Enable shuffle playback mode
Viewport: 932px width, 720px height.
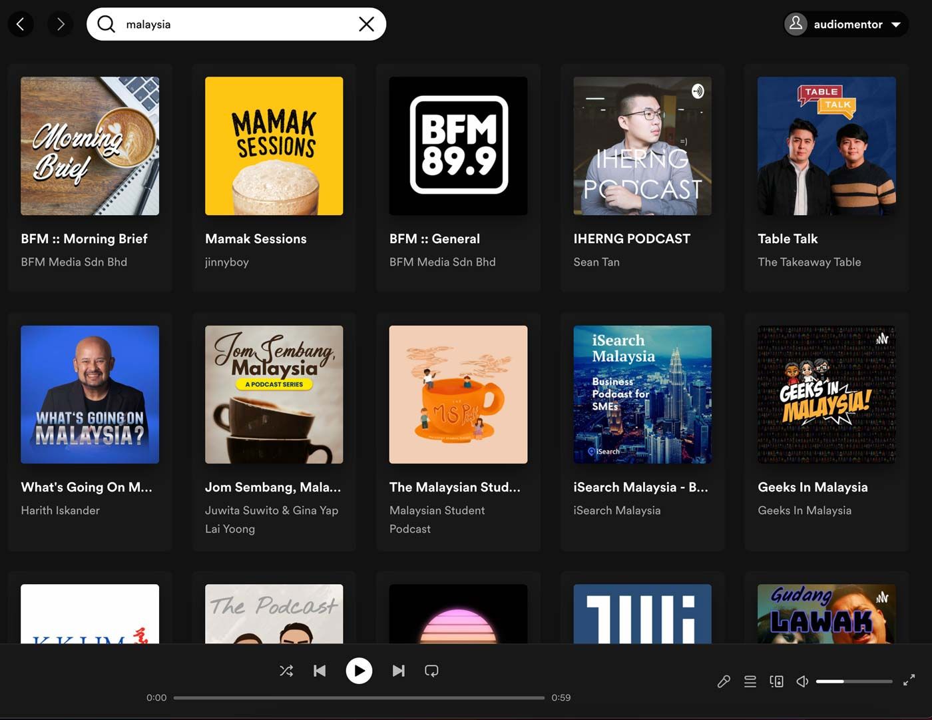(286, 671)
